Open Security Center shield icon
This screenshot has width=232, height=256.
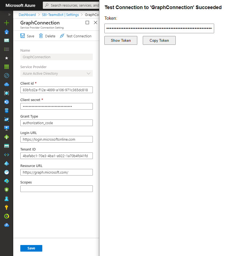click(x=7, y=190)
